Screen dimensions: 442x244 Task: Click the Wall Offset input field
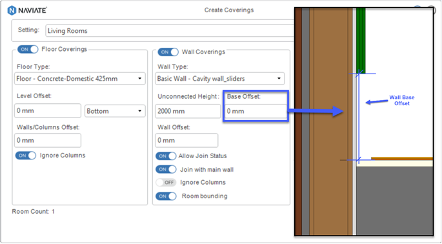pyautogui.click(x=186, y=141)
